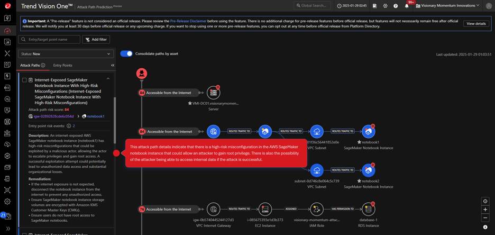Click the blue internet gateway node in the SageMaker path

pyautogui.click(x=214, y=131)
